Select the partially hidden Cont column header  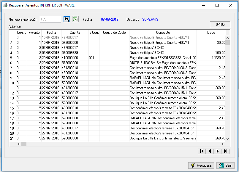(x=94, y=33)
